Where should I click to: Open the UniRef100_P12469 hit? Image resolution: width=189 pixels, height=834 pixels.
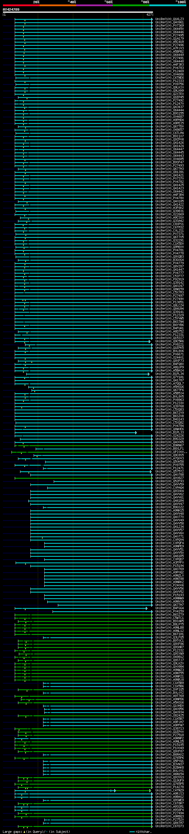pos(170,71)
